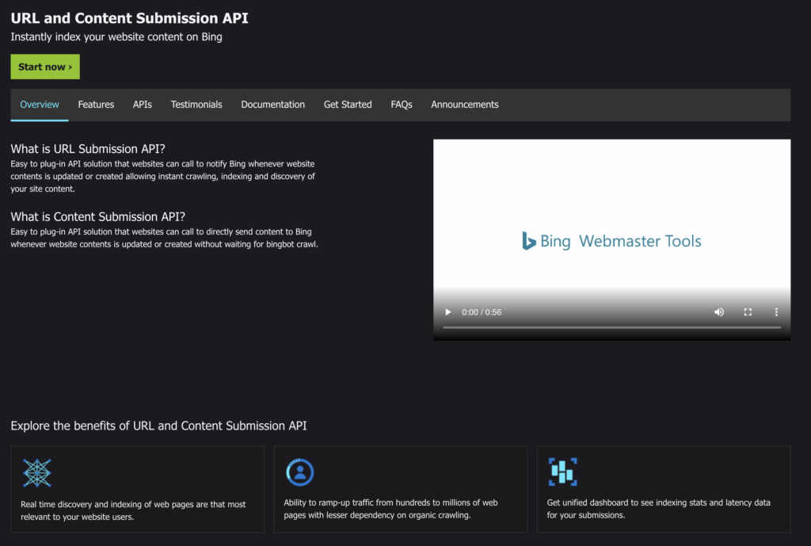
Task: Click the Bing logo in the video
Action: pos(528,241)
